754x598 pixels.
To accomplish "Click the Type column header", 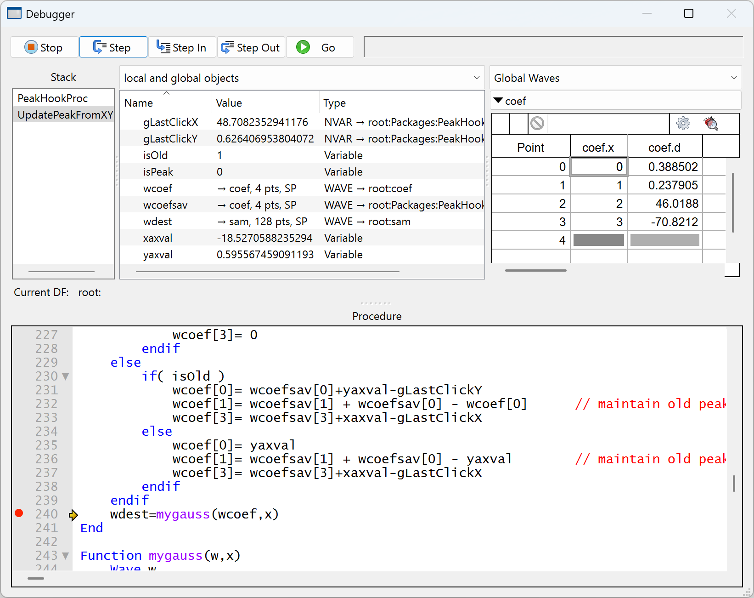I will pos(334,103).
